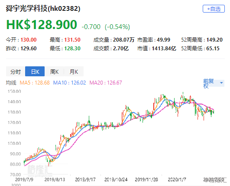Click the 90.00 price axis label
The width and height of the screenshot is (230, 186).
(x=16, y=154)
